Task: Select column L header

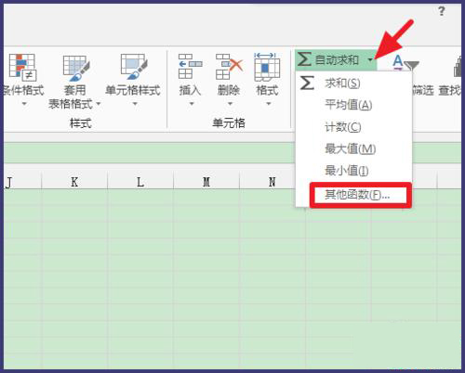Action: (x=140, y=182)
